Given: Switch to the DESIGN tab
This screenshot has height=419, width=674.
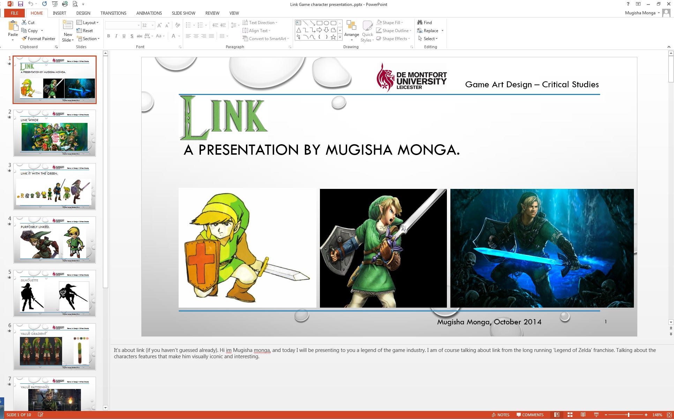Looking at the screenshot, I should (83, 13).
